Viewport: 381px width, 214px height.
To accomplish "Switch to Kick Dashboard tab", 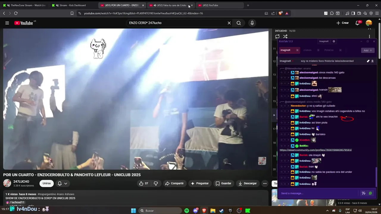I will [x=73, y=5].
